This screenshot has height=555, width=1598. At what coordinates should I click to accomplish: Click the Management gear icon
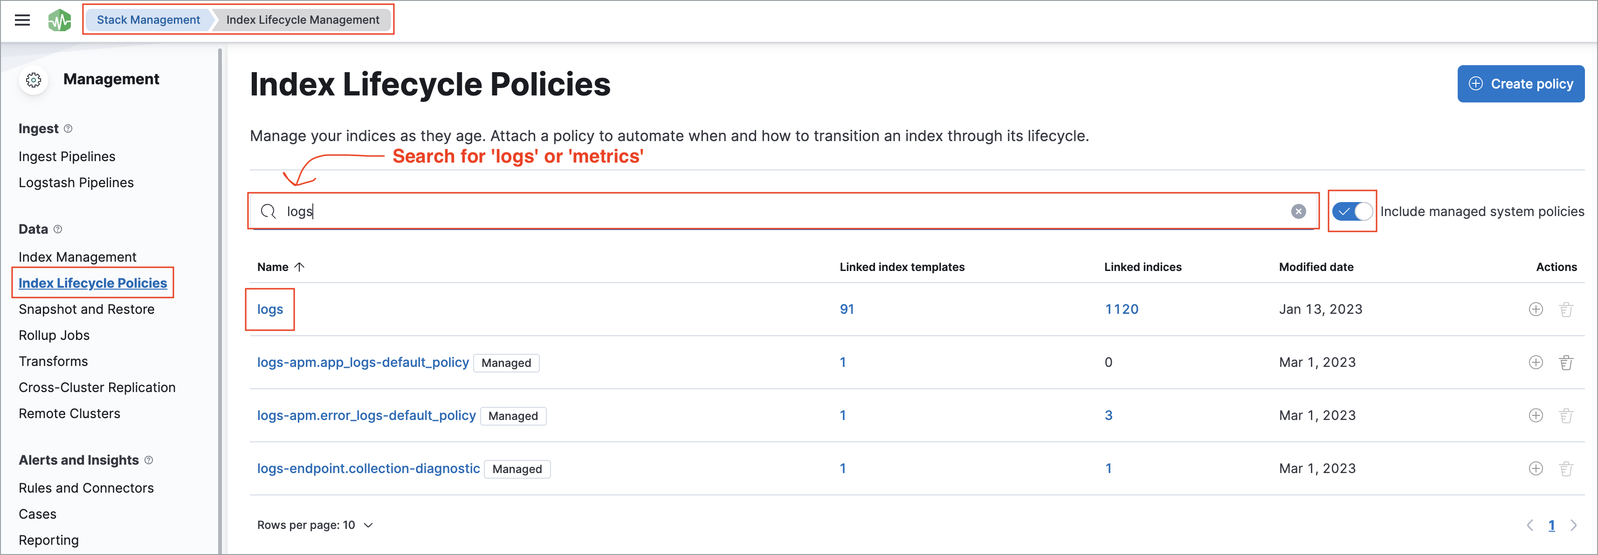34,79
